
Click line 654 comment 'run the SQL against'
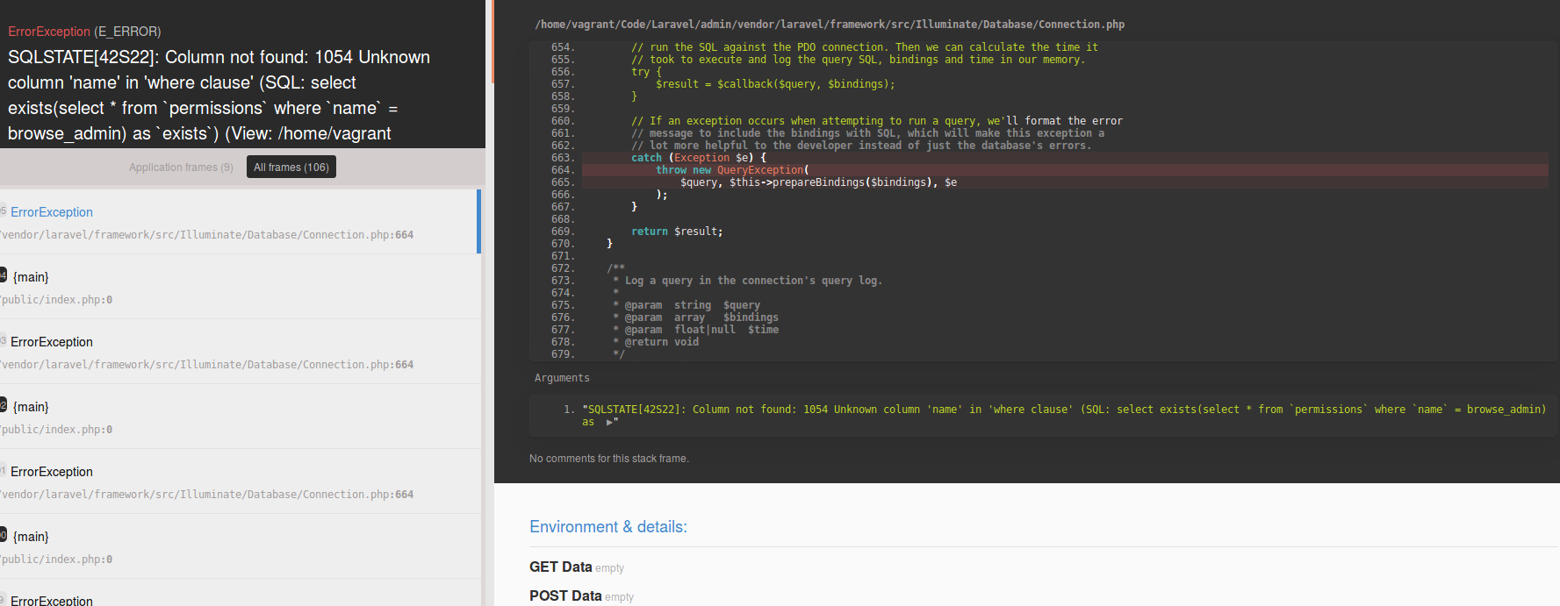pyautogui.click(x=865, y=47)
